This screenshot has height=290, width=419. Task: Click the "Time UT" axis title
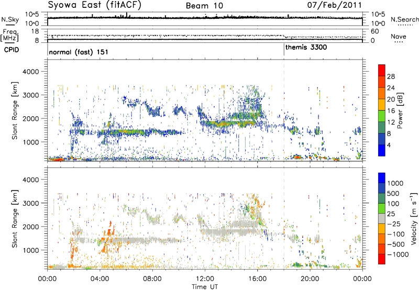[x=205, y=286]
